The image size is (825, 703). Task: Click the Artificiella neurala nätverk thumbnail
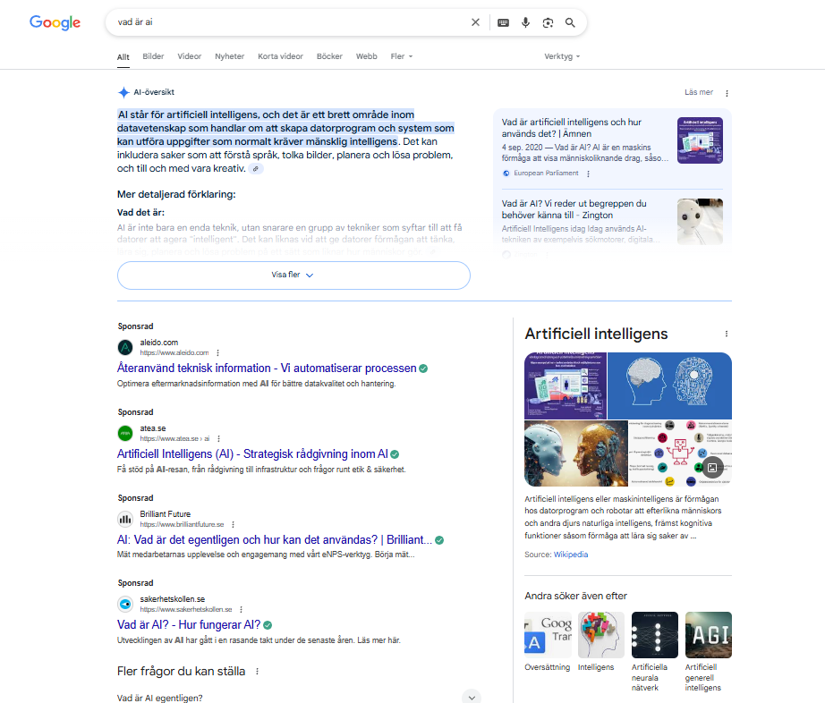(654, 635)
